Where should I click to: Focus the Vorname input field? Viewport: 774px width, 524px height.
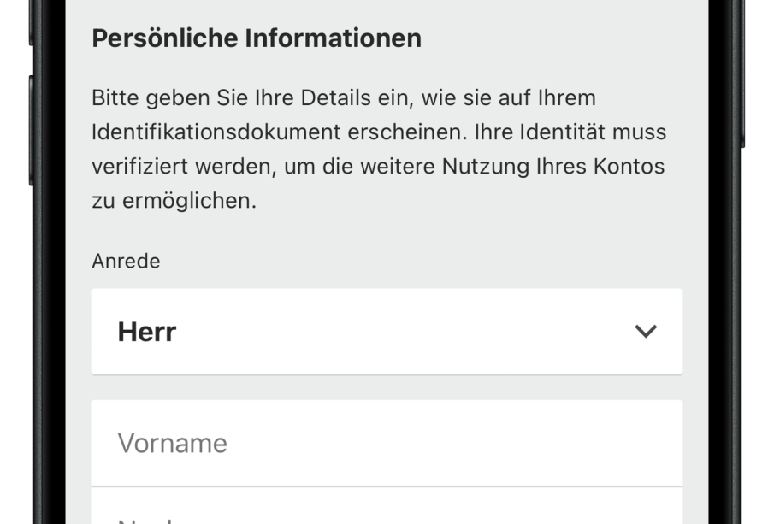click(x=387, y=443)
